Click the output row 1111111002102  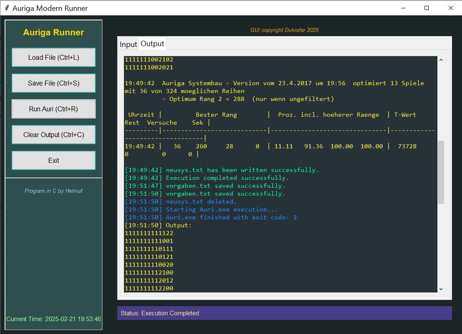pyautogui.click(x=149, y=59)
